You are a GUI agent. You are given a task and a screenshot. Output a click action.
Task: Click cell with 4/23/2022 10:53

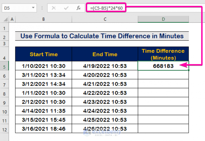tap(105, 102)
